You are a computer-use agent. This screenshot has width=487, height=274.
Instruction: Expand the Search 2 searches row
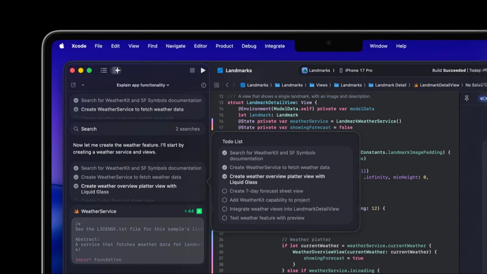coord(137,129)
